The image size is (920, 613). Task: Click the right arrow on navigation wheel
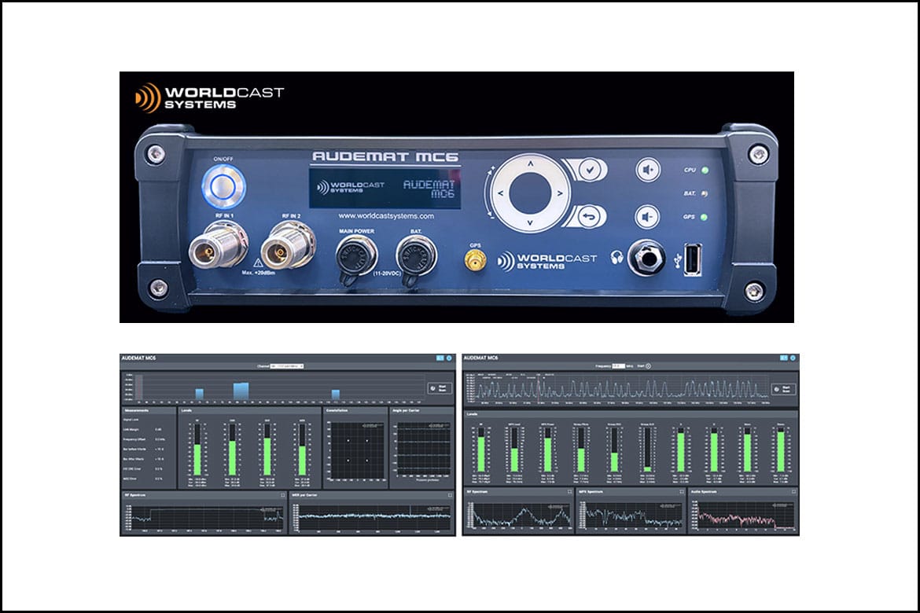pos(560,193)
